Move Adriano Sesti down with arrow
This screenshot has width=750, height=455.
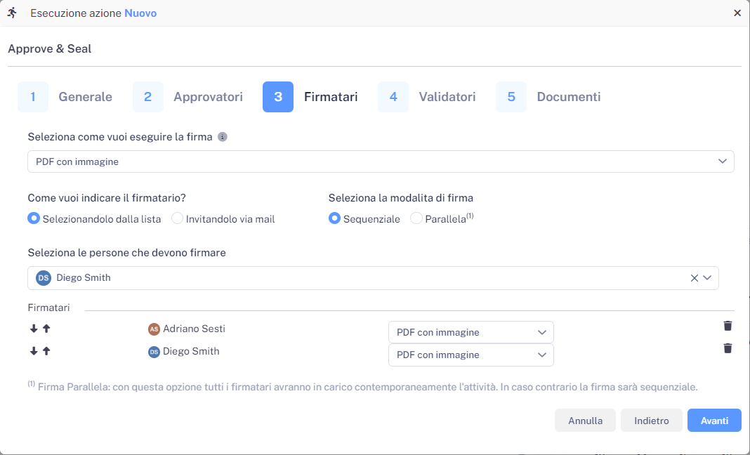pyautogui.click(x=34, y=329)
